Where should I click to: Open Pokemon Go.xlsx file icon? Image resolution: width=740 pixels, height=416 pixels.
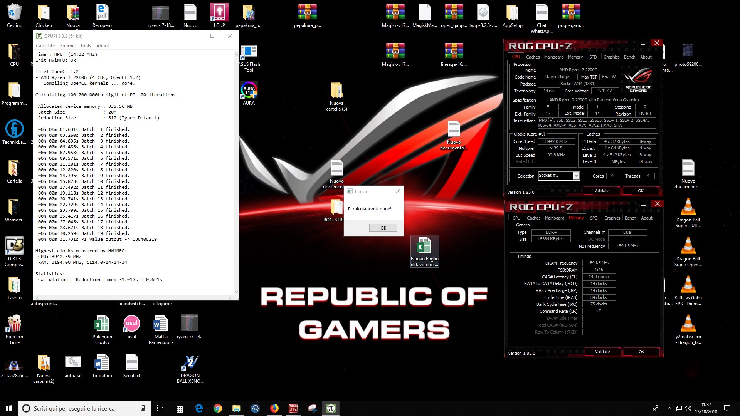tap(102, 329)
